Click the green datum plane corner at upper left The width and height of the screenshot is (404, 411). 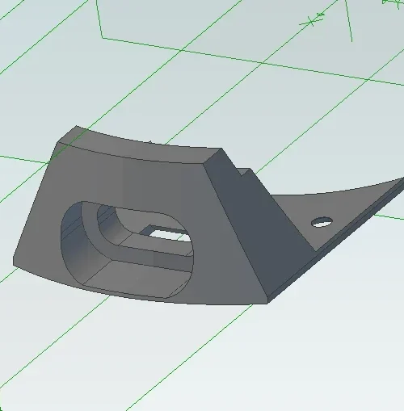[102, 37]
